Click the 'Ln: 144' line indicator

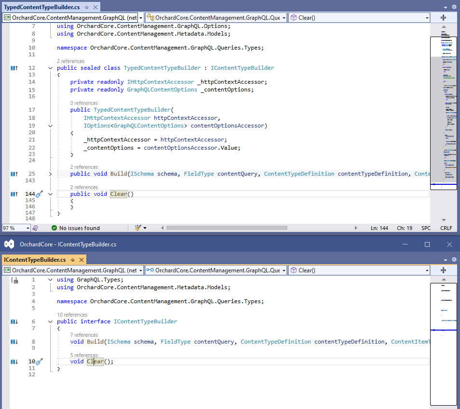[x=379, y=228]
